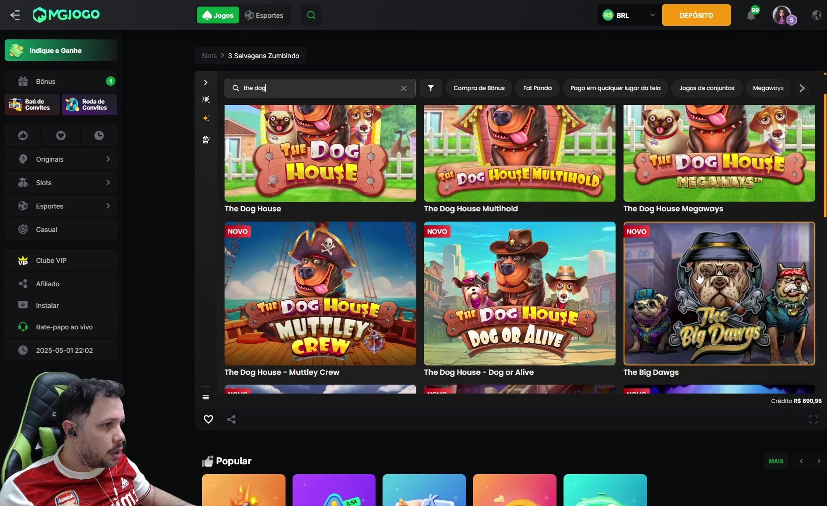The width and height of the screenshot is (827, 506).
Task: Open the Afiliado page
Action: [x=61, y=284]
